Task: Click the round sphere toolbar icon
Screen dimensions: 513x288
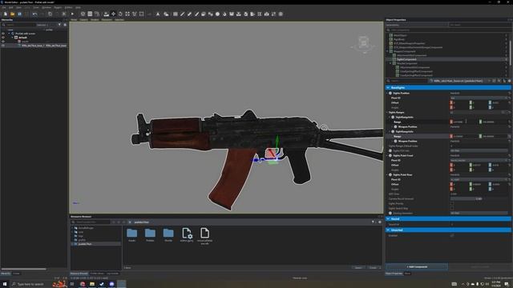Action: [x=217, y=14]
